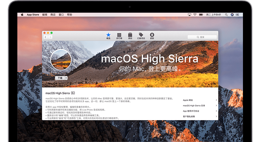Expand the Apple 网站 link chevron

(x=216, y=100)
